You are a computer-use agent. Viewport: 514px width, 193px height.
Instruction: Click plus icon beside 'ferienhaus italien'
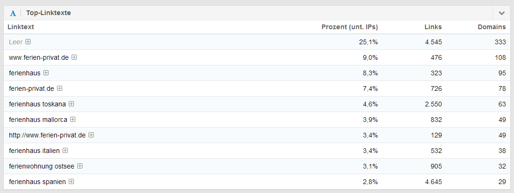[x=65, y=151]
